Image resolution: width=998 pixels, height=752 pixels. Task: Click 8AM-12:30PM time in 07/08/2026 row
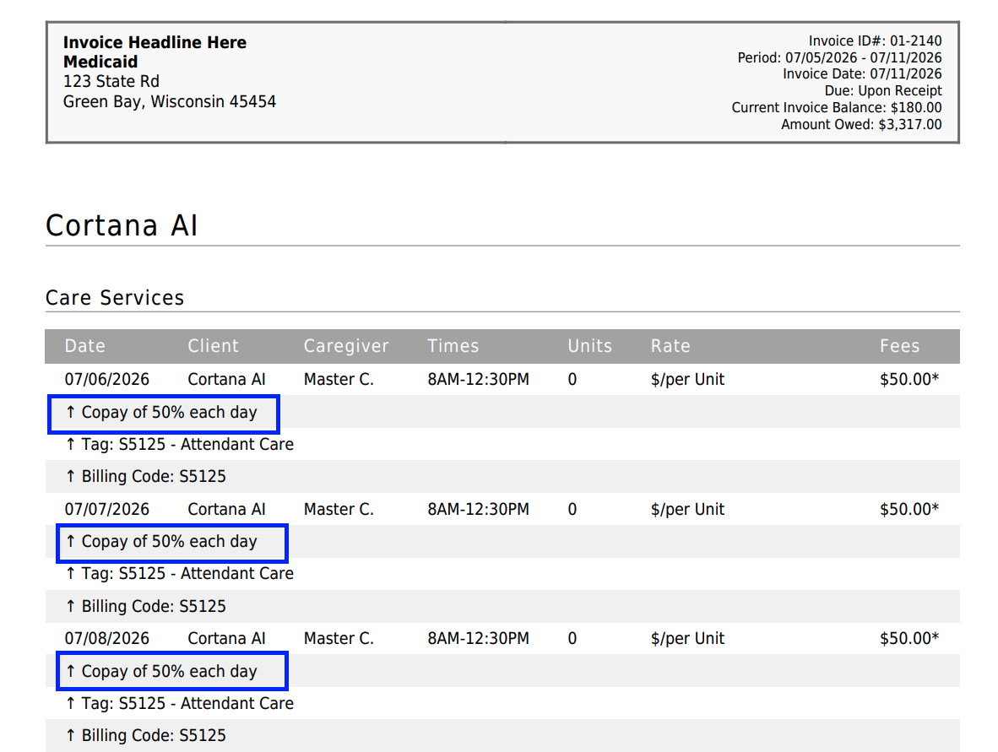[x=478, y=638]
